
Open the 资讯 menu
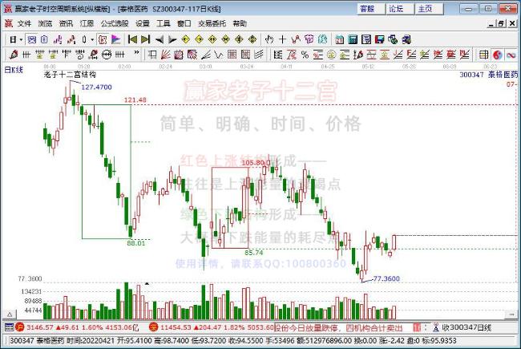pos(66,23)
